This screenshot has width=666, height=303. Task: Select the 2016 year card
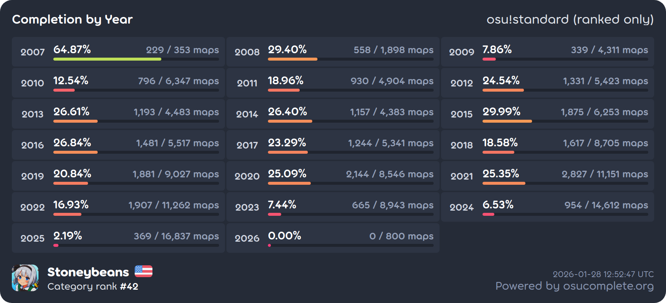[x=118, y=145]
